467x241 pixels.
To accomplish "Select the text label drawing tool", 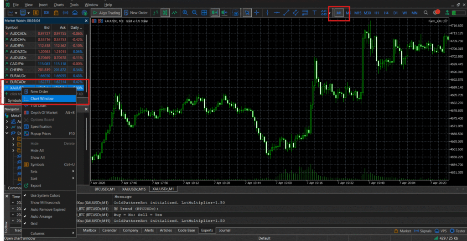I will 315,13.
